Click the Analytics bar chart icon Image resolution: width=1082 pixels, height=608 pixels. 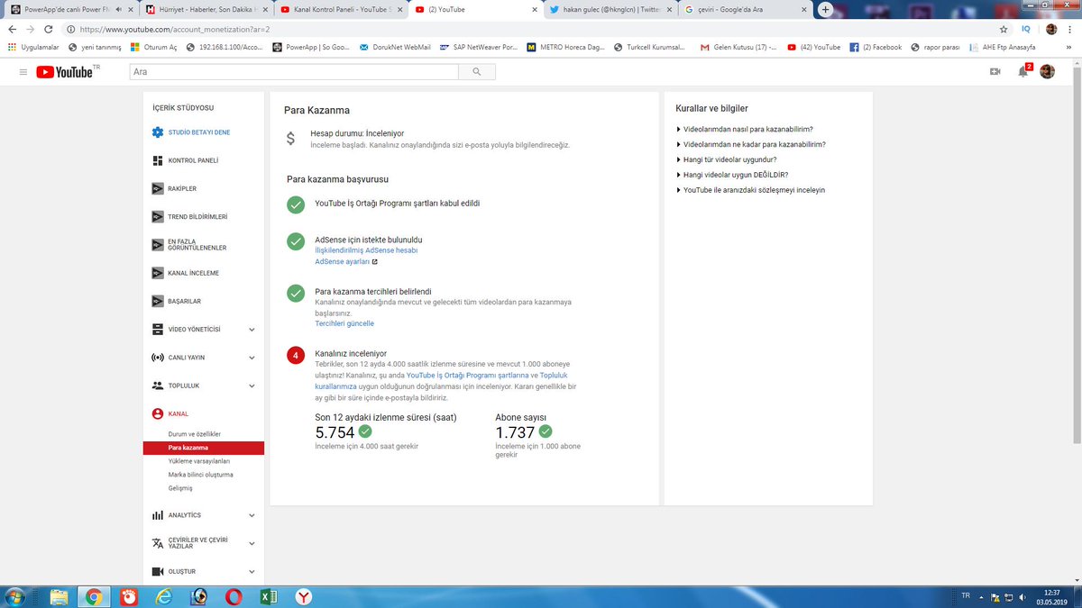(158, 515)
